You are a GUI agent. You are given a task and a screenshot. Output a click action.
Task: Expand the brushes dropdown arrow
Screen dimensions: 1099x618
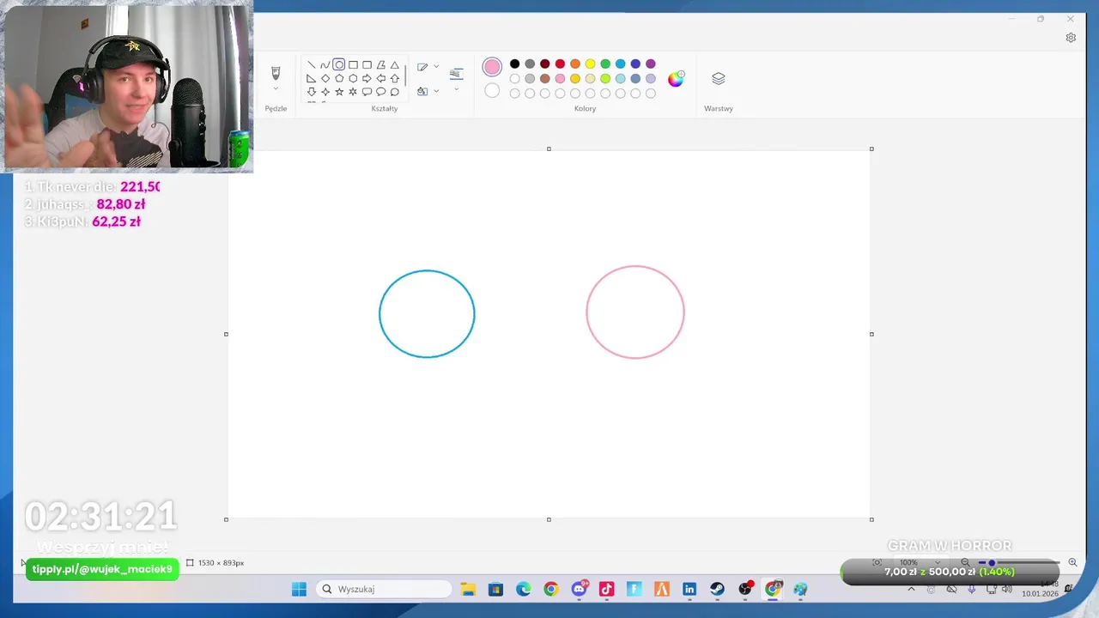(276, 88)
